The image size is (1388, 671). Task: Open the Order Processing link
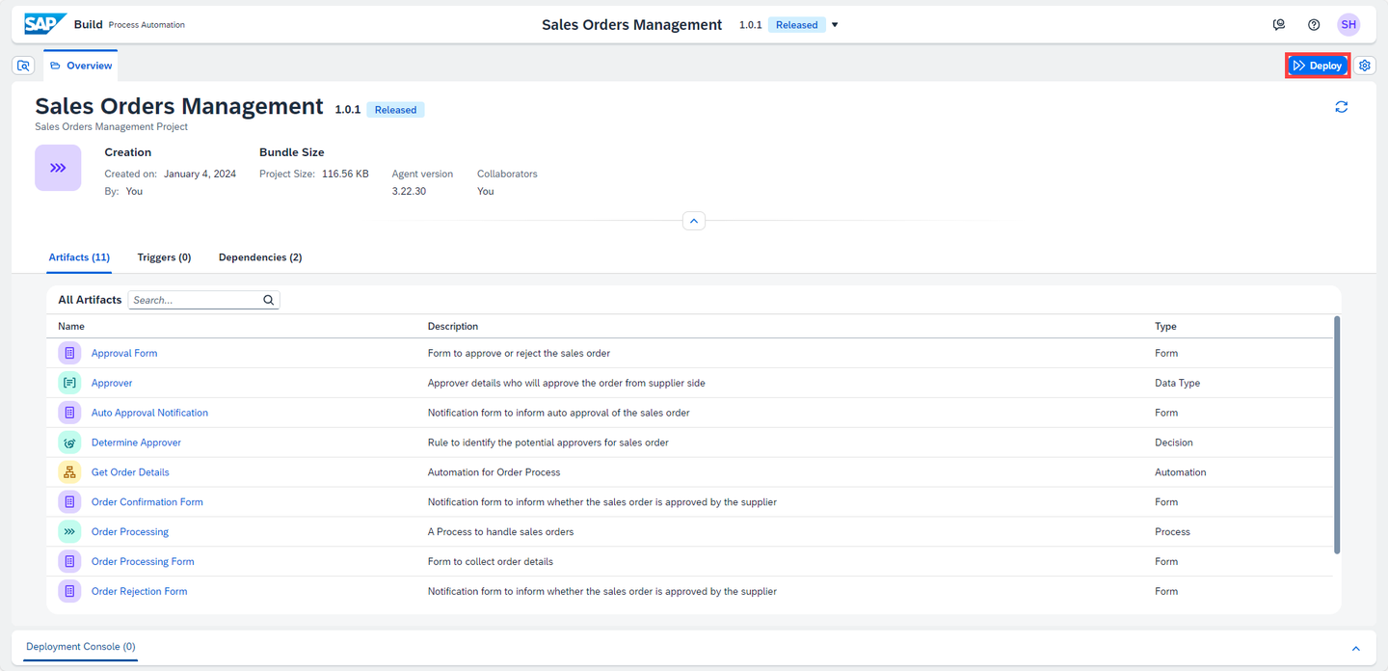tap(130, 531)
